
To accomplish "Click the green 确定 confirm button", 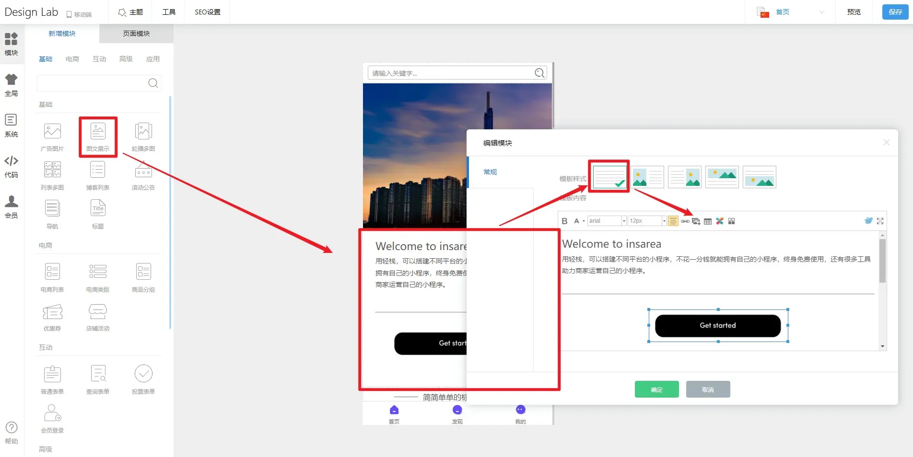I will pos(656,389).
